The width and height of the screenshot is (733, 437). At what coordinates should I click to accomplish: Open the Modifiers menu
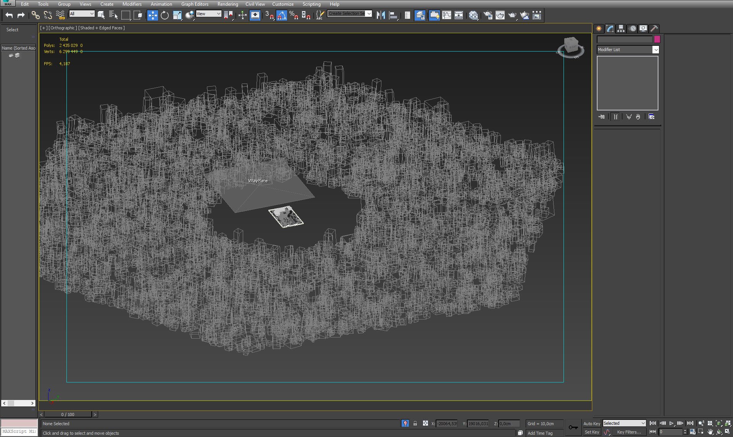132,4
